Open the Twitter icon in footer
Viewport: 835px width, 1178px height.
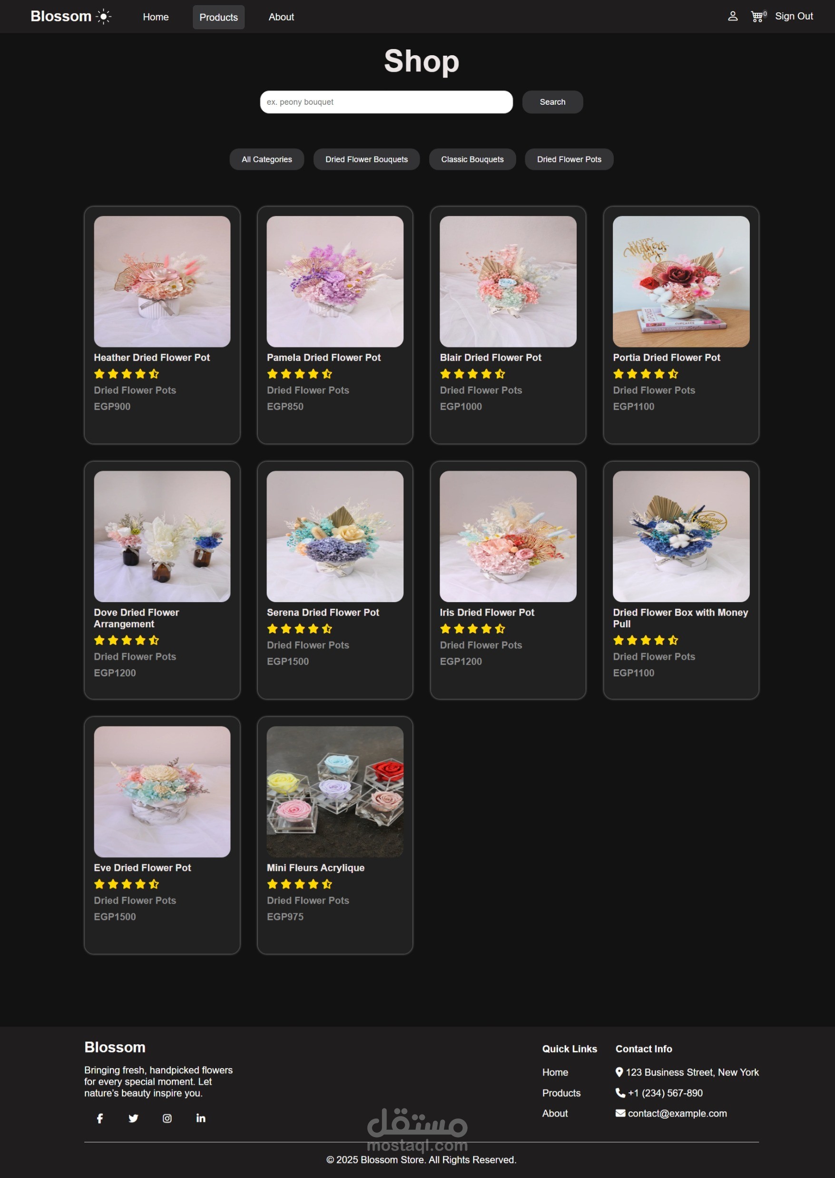(x=133, y=1118)
